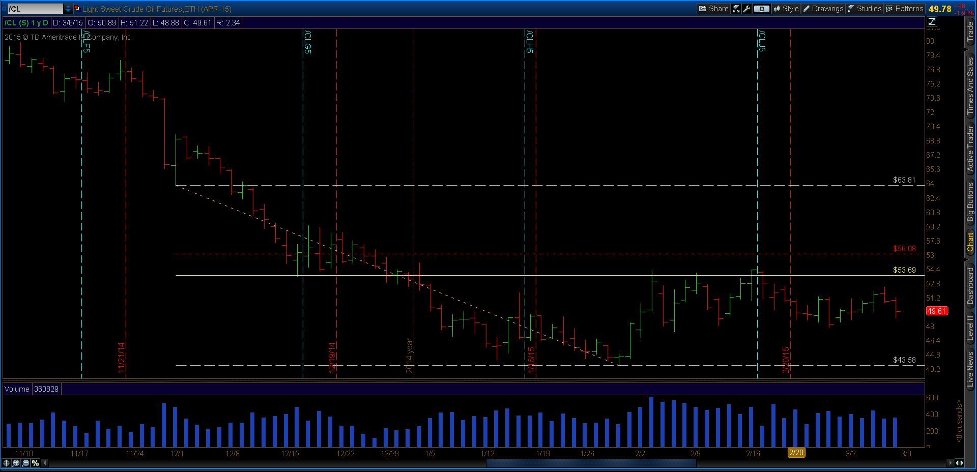
Task: Open chart settings wrench icon
Action: click(747, 9)
